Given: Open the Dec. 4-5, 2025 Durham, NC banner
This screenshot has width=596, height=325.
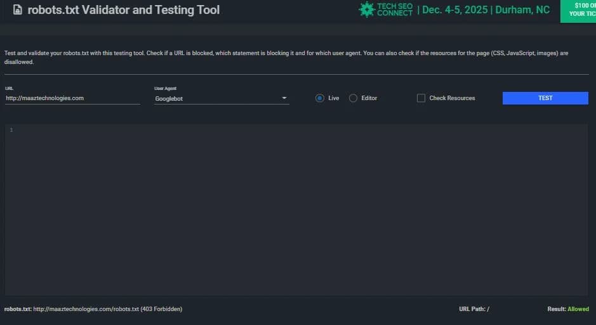Looking at the screenshot, I should [484, 10].
